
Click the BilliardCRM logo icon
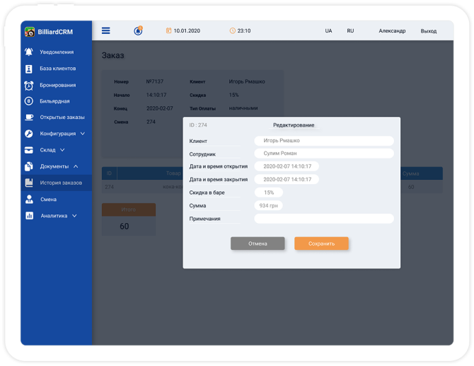(x=30, y=31)
